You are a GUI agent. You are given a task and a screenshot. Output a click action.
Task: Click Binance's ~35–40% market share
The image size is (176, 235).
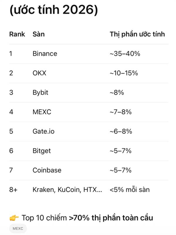tap(124, 54)
